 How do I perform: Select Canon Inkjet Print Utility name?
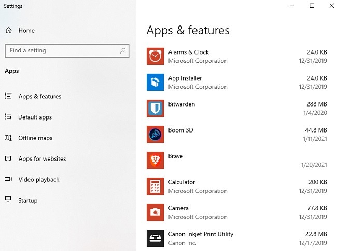click(201, 234)
